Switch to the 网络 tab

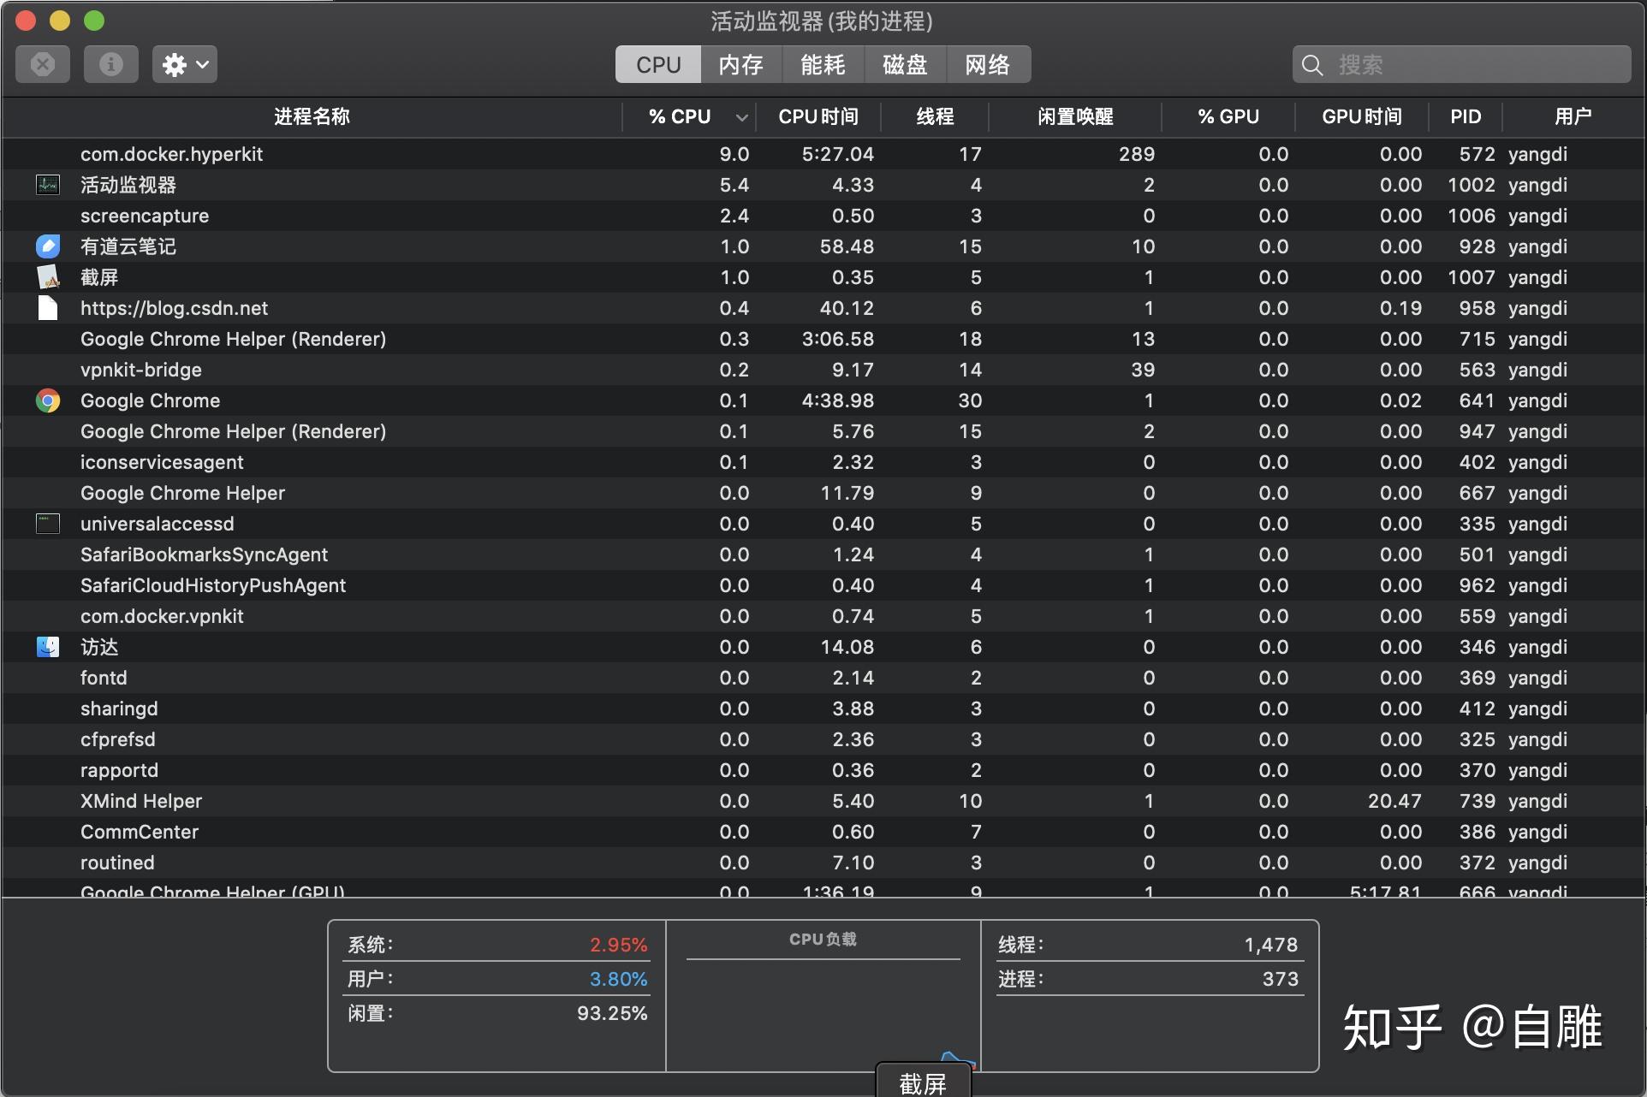coord(988,65)
